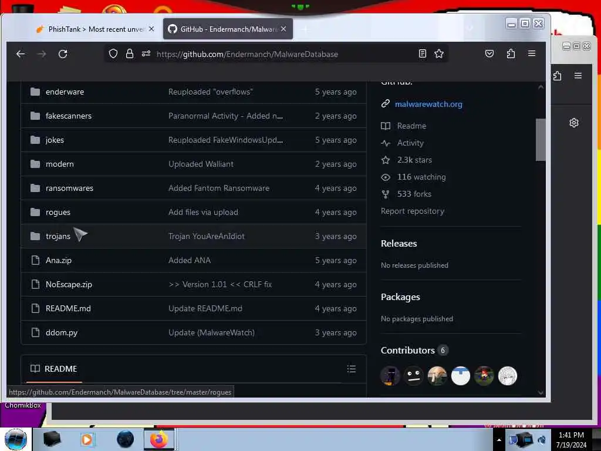Close the GitHub tab

pyautogui.click(x=283, y=29)
